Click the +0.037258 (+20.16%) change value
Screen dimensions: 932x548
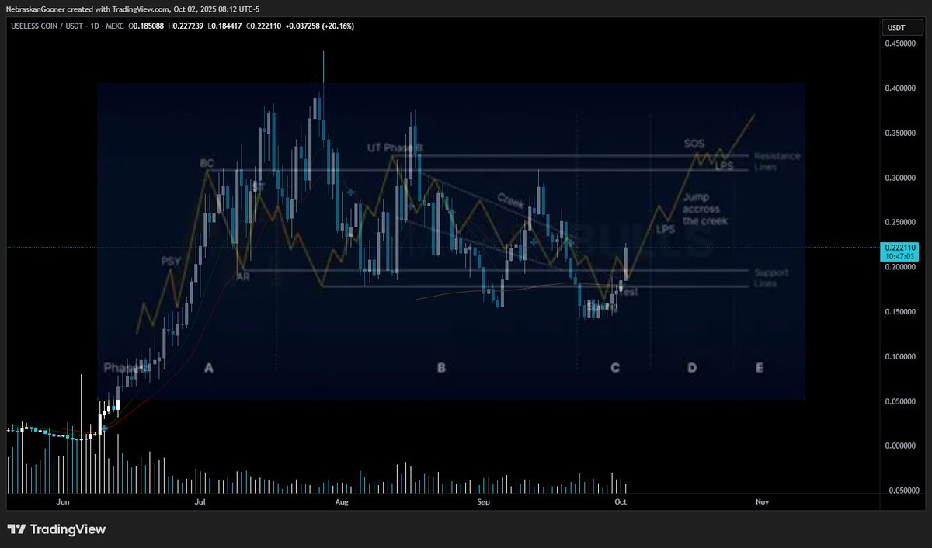coord(318,26)
